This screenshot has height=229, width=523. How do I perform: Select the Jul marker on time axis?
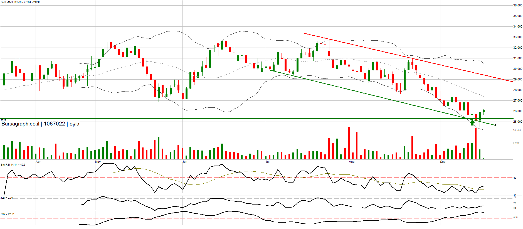(267, 162)
